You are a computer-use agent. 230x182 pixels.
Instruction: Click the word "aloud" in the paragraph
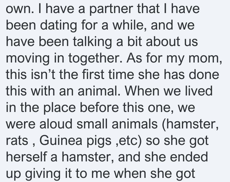click(x=56, y=124)
